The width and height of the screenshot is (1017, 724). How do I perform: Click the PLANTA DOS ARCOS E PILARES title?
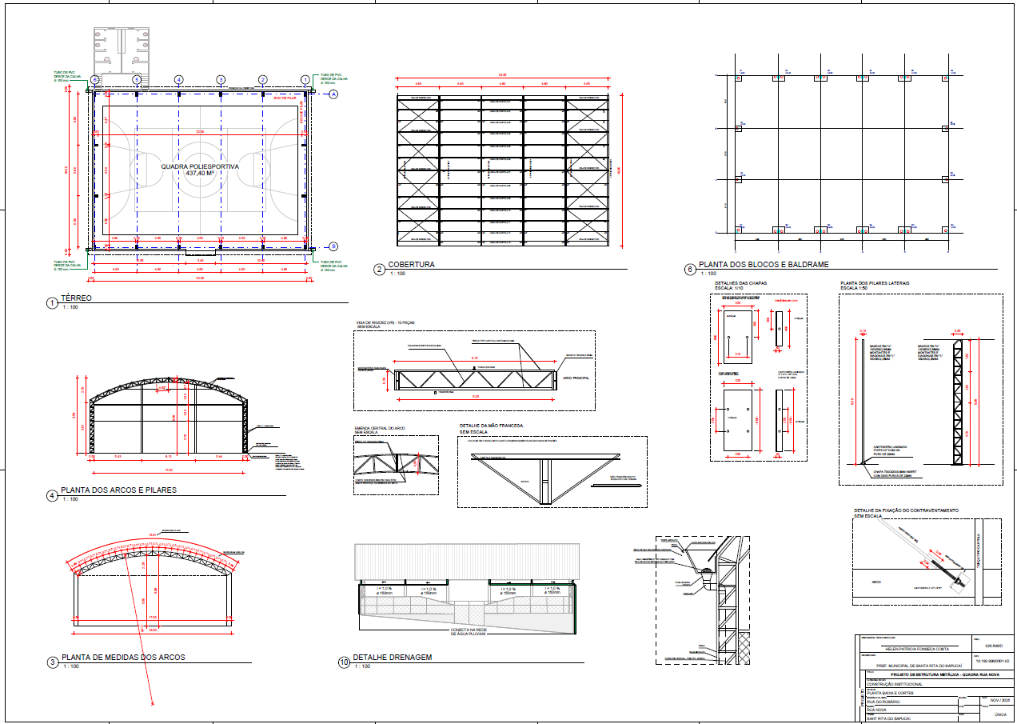click(x=119, y=490)
